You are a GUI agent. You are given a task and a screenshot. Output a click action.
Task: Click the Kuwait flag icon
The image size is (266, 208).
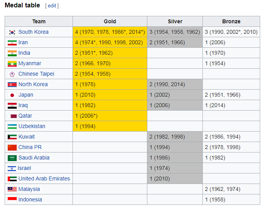coord(12,137)
